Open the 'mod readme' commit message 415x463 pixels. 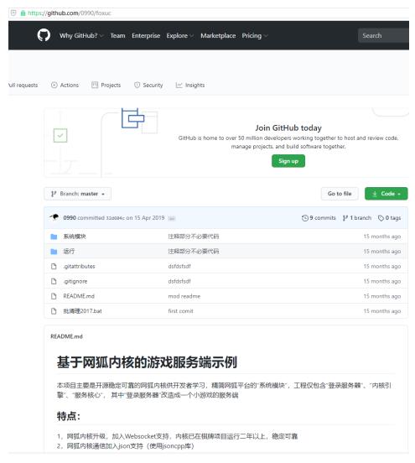pyautogui.click(x=184, y=296)
